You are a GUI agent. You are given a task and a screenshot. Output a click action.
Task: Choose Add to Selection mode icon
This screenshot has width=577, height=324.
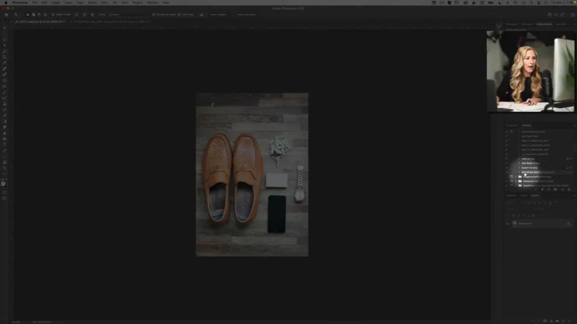(x=33, y=15)
